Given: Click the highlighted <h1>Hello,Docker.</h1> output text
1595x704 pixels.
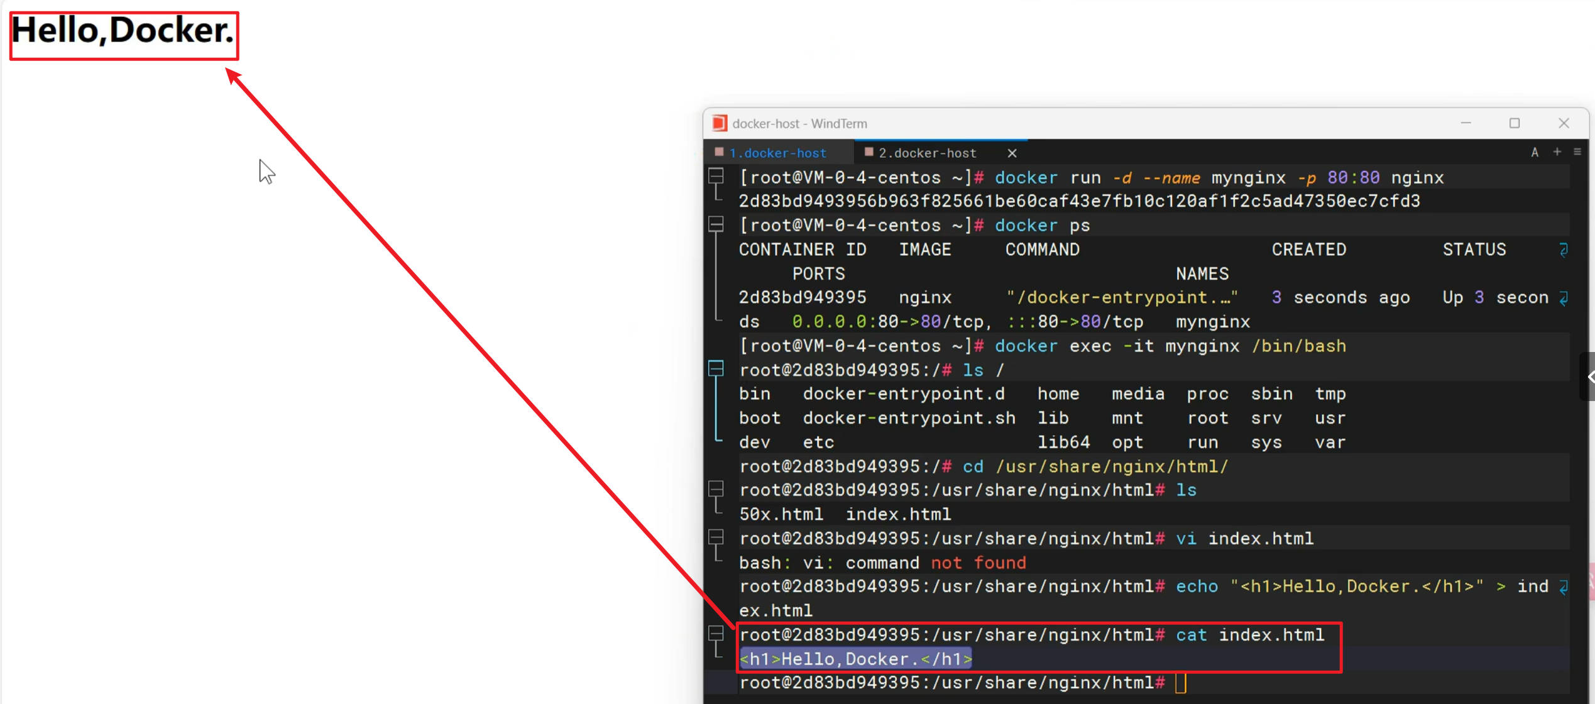Looking at the screenshot, I should [855, 659].
